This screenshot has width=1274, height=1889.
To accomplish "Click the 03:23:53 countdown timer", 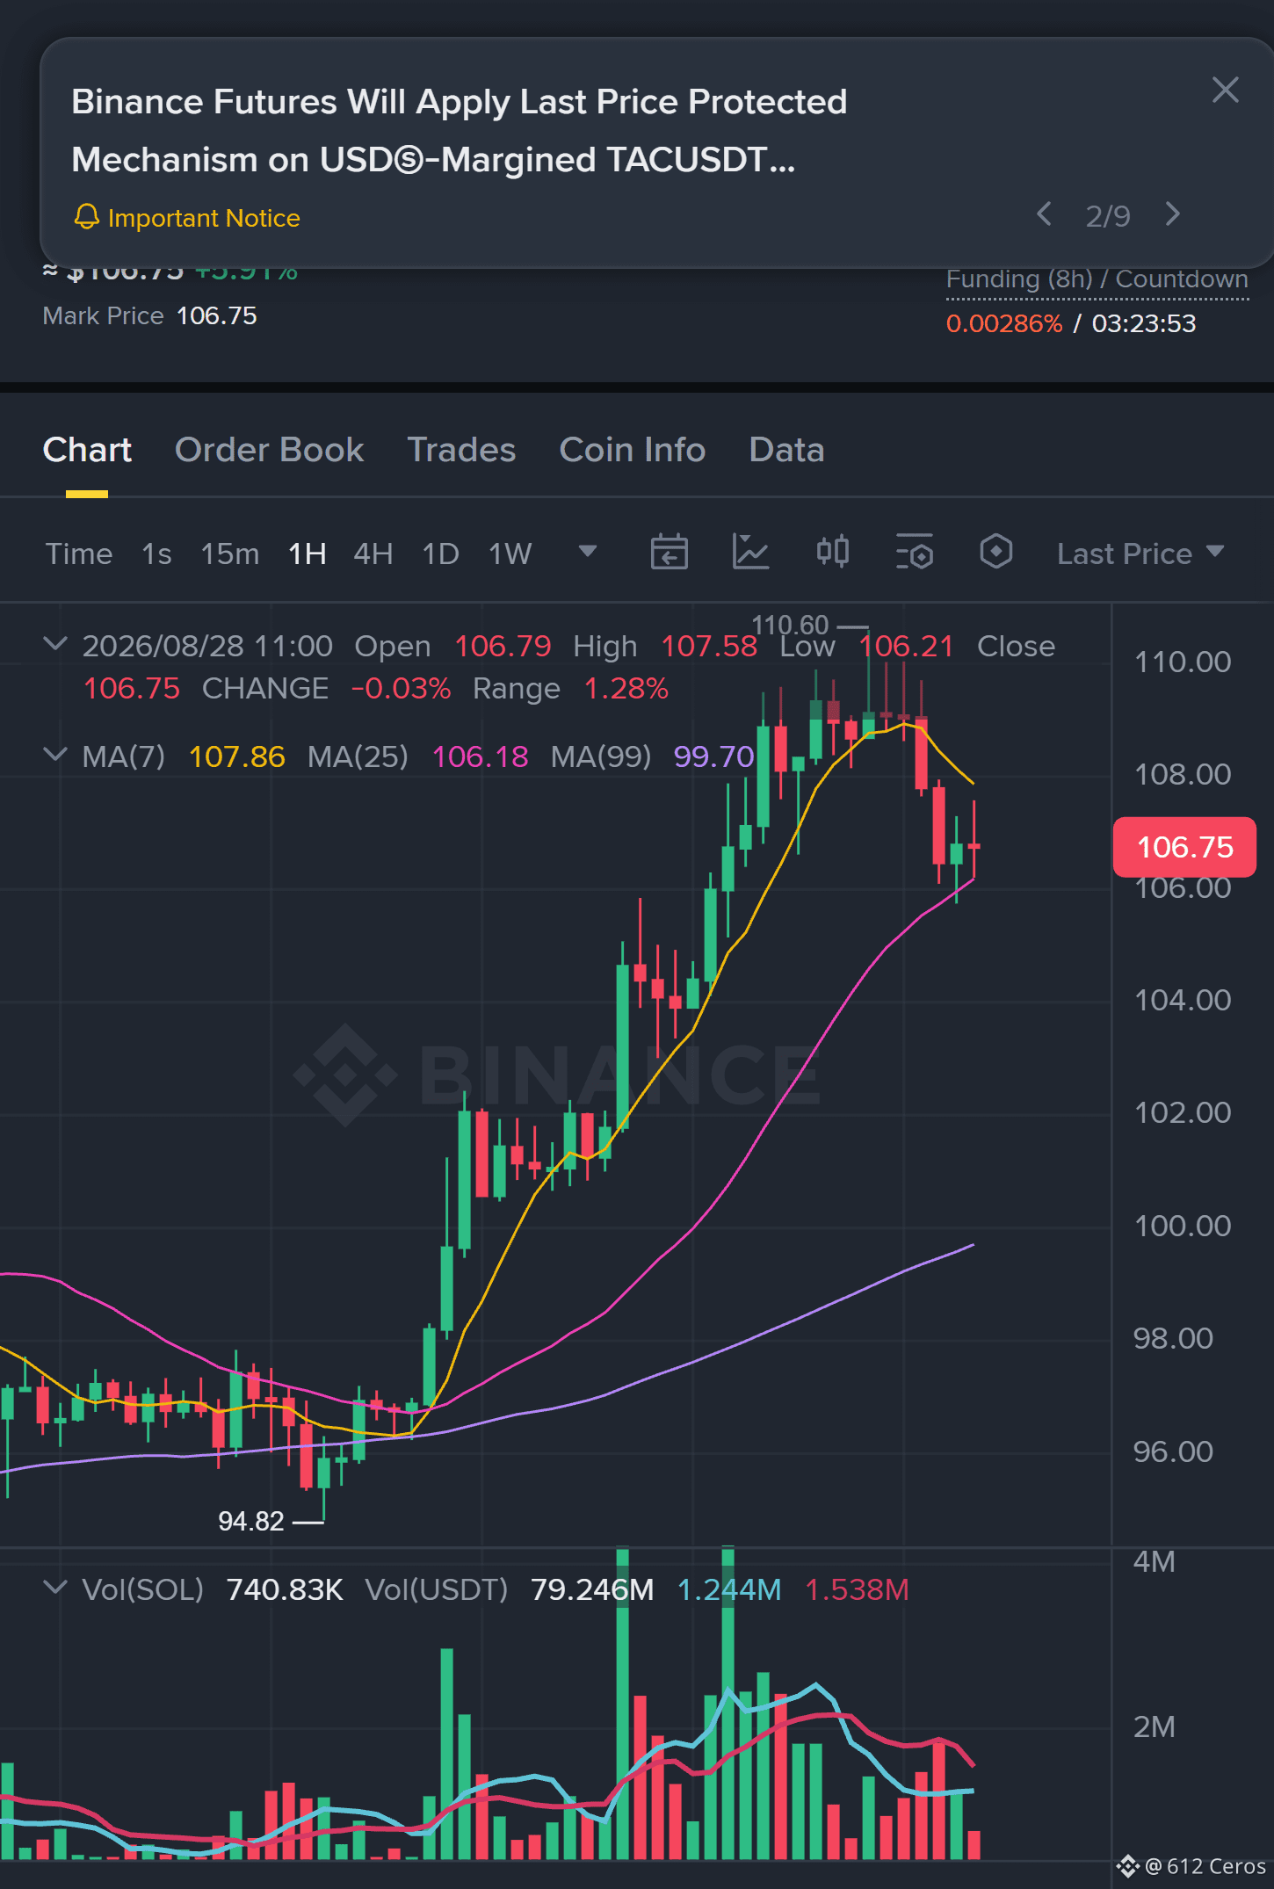I will (x=1144, y=323).
